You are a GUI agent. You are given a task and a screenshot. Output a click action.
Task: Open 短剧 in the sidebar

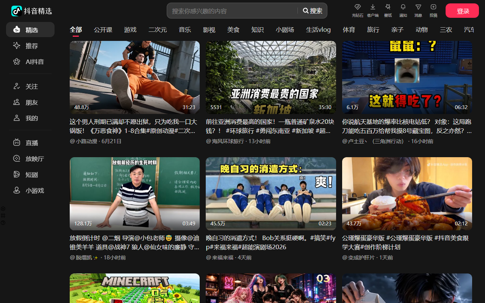30,175
